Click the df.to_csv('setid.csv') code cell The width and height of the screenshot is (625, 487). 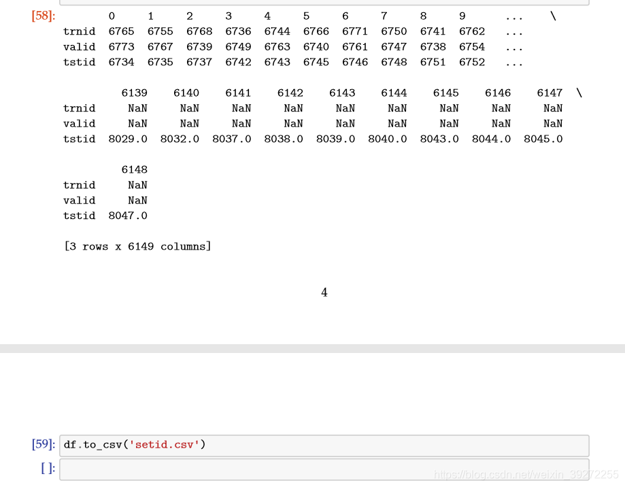click(x=324, y=446)
